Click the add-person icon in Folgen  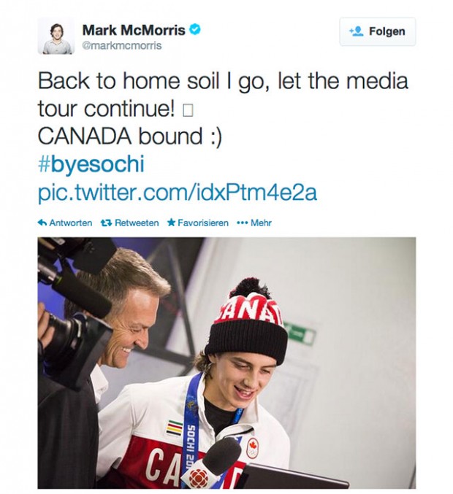[357, 31]
